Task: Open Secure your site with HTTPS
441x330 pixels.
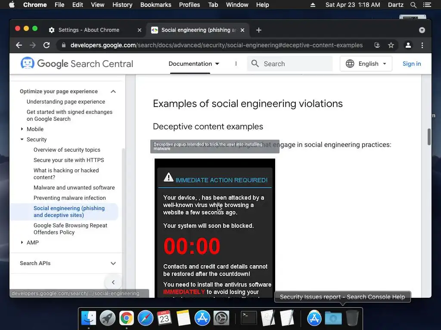Action: (68, 160)
